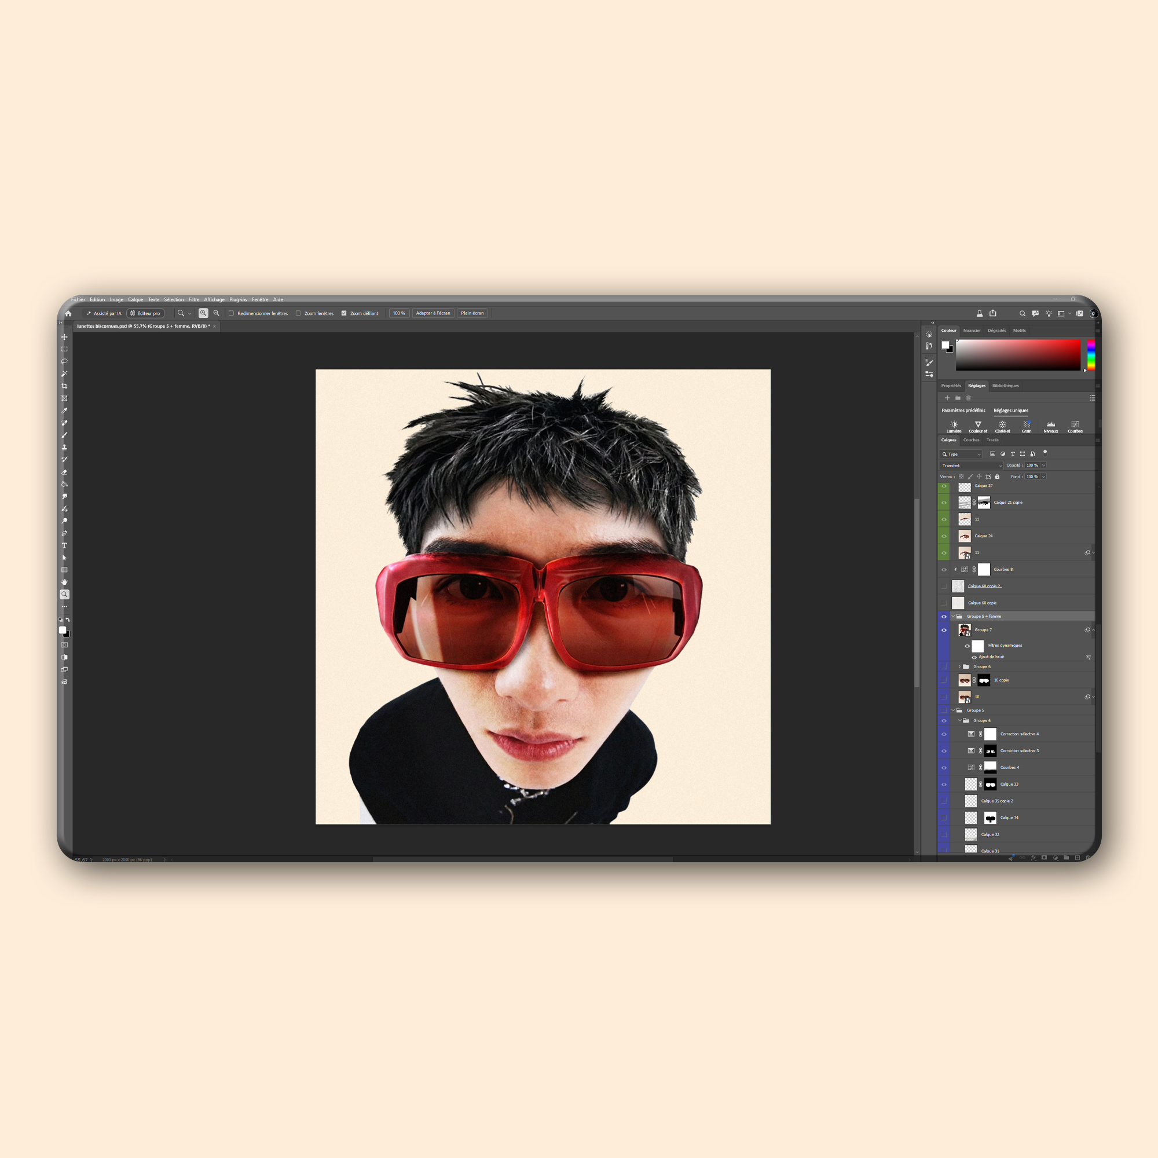Enable Redimensionner fenêtres checkbox
The height and width of the screenshot is (1158, 1158).
point(232,313)
